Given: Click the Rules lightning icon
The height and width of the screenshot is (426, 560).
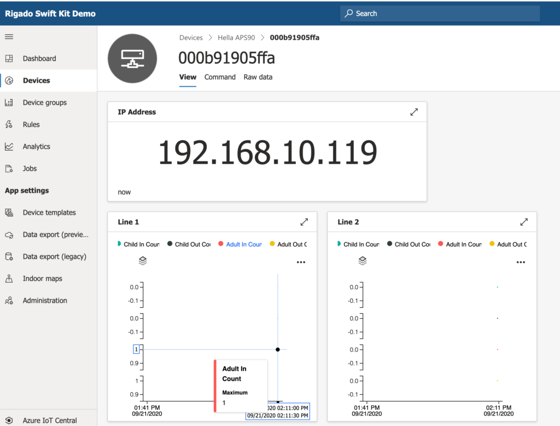Looking at the screenshot, I should tap(9, 124).
